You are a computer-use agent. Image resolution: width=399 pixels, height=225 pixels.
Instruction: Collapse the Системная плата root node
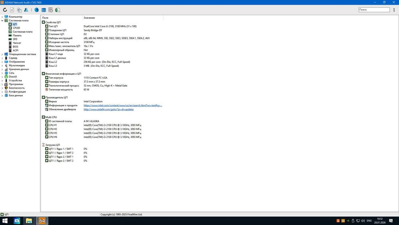point(2,21)
